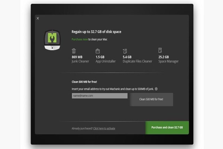Viewport: 223px width, 149px height.
Task: Click the Space Manager document icon
Action: click(160, 50)
